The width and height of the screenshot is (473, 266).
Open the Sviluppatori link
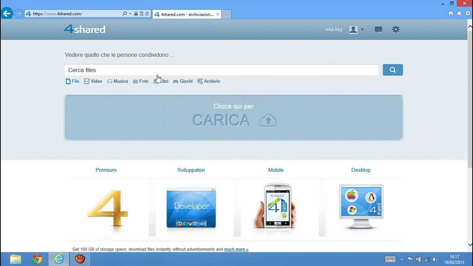(191, 170)
